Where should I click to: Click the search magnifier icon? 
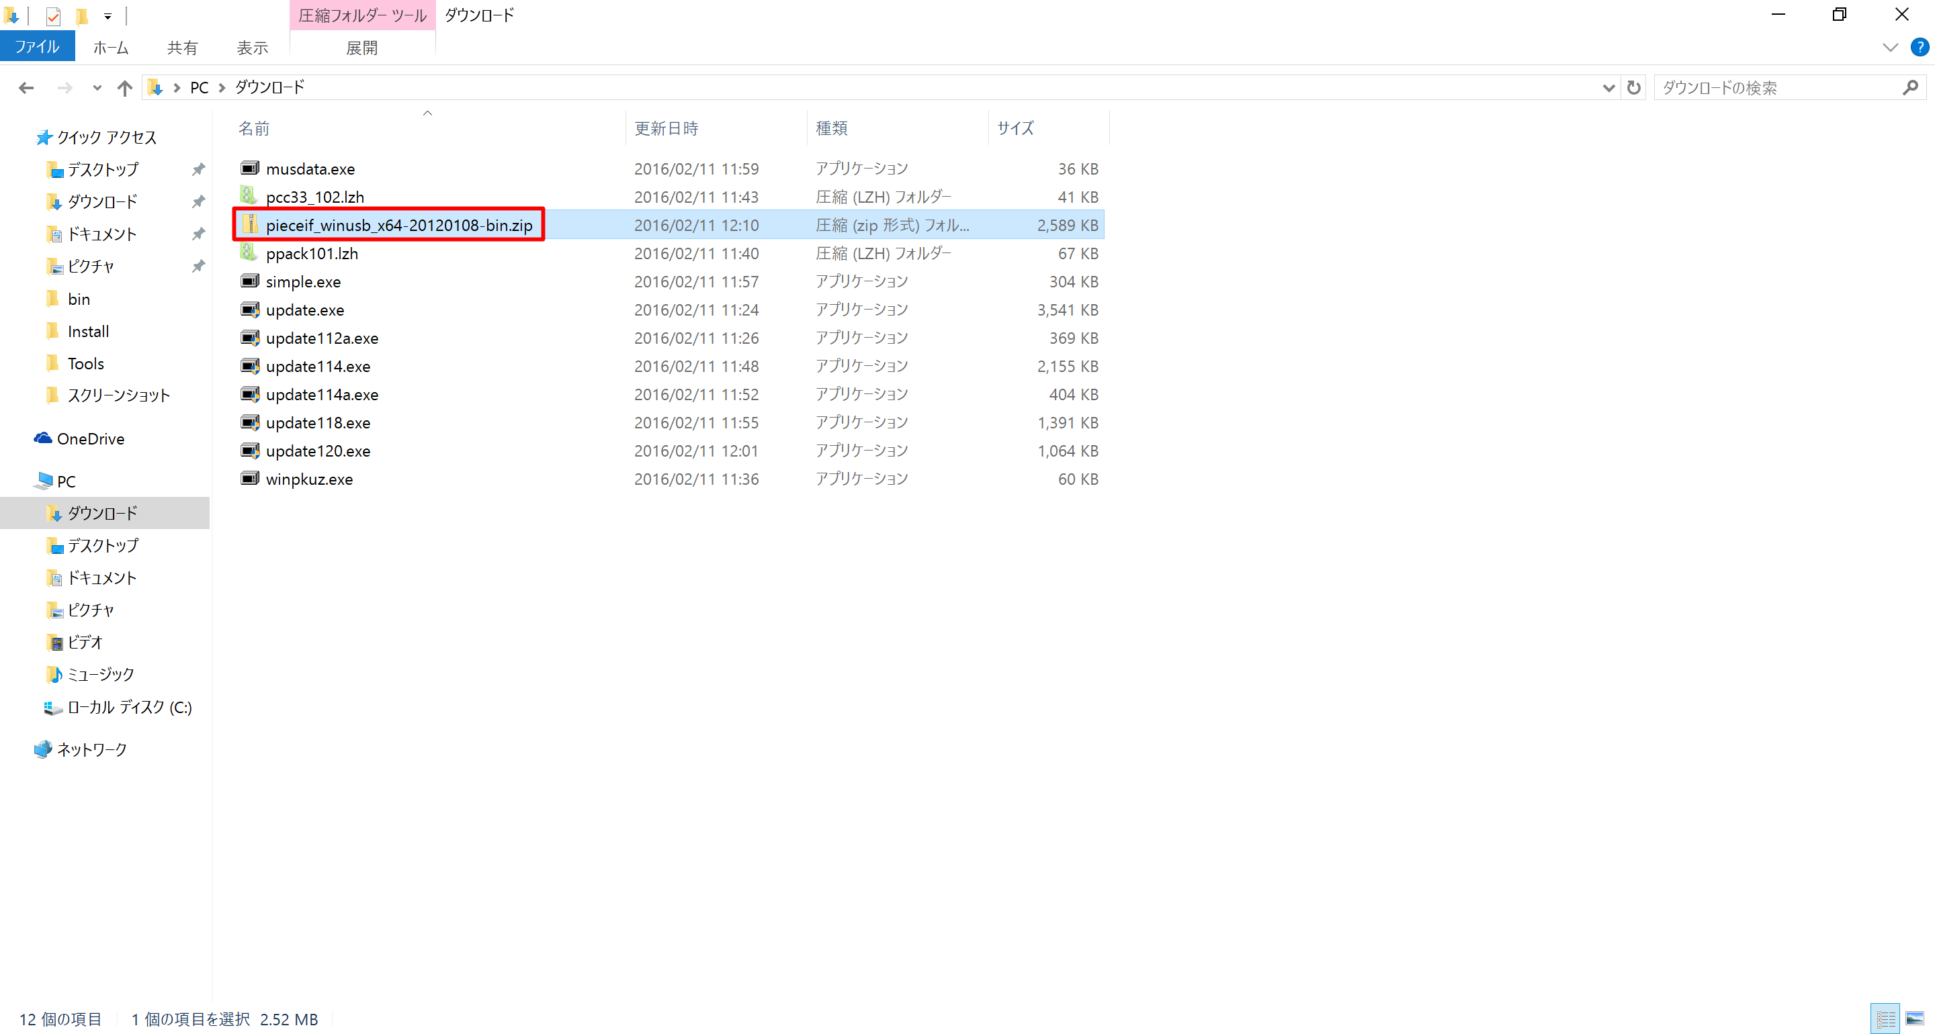point(1910,88)
